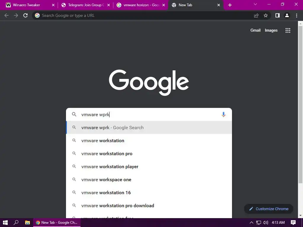
Task: Click the scrollbar up arrow
Action: (300, 24)
